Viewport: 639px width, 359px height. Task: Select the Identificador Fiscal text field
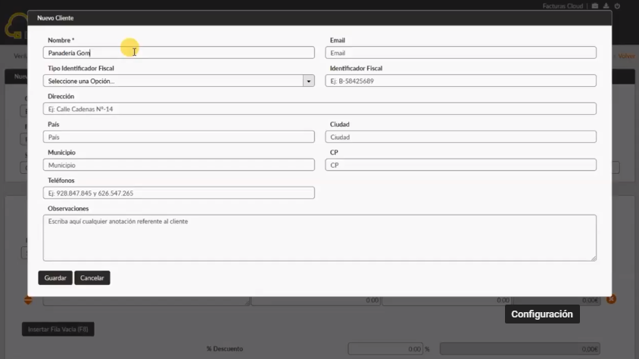[460, 81]
